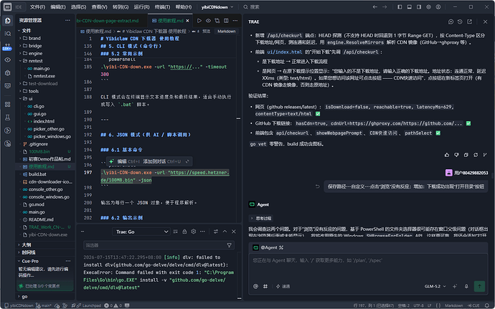Click the main branch indicator in status bar
This screenshot has height=309, width=495.
pos(44,305)
